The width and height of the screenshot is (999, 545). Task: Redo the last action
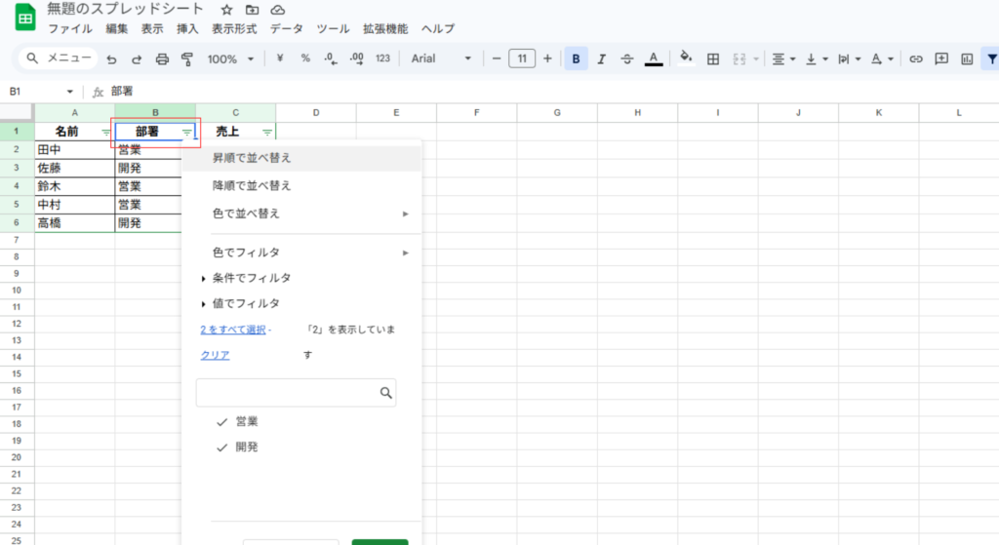137,58
